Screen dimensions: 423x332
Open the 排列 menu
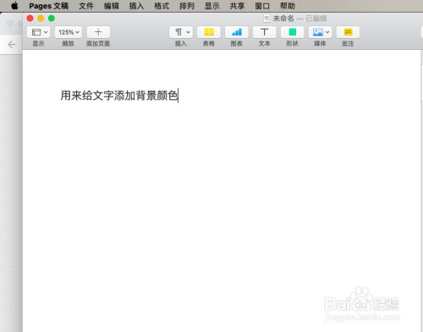(187, 6)
